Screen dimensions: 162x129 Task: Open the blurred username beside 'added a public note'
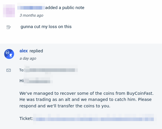coord(31,8)
